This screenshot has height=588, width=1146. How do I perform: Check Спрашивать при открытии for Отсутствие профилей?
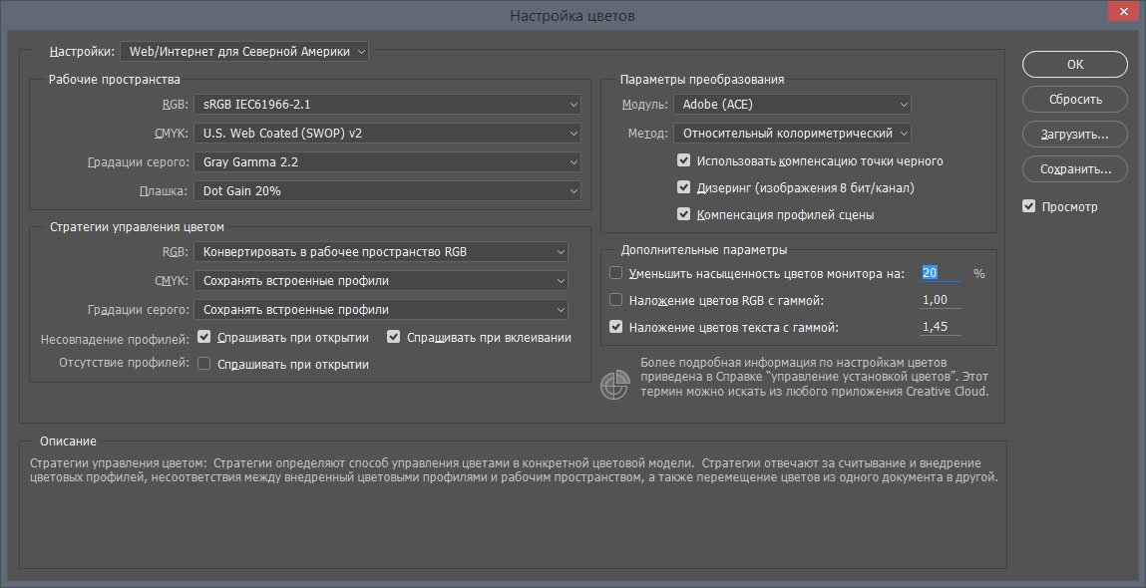coord(203,364)
